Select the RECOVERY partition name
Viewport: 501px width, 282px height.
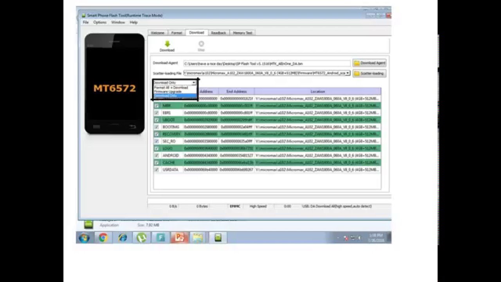point(171,134)
